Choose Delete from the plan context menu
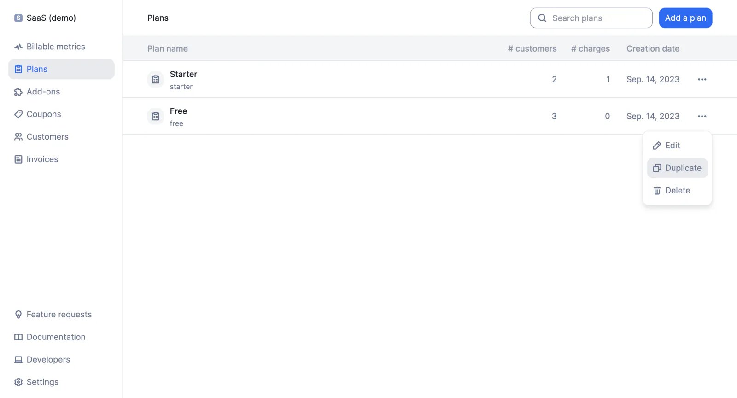The height and width of the screenshot is (398, 737). pos(677,191)
